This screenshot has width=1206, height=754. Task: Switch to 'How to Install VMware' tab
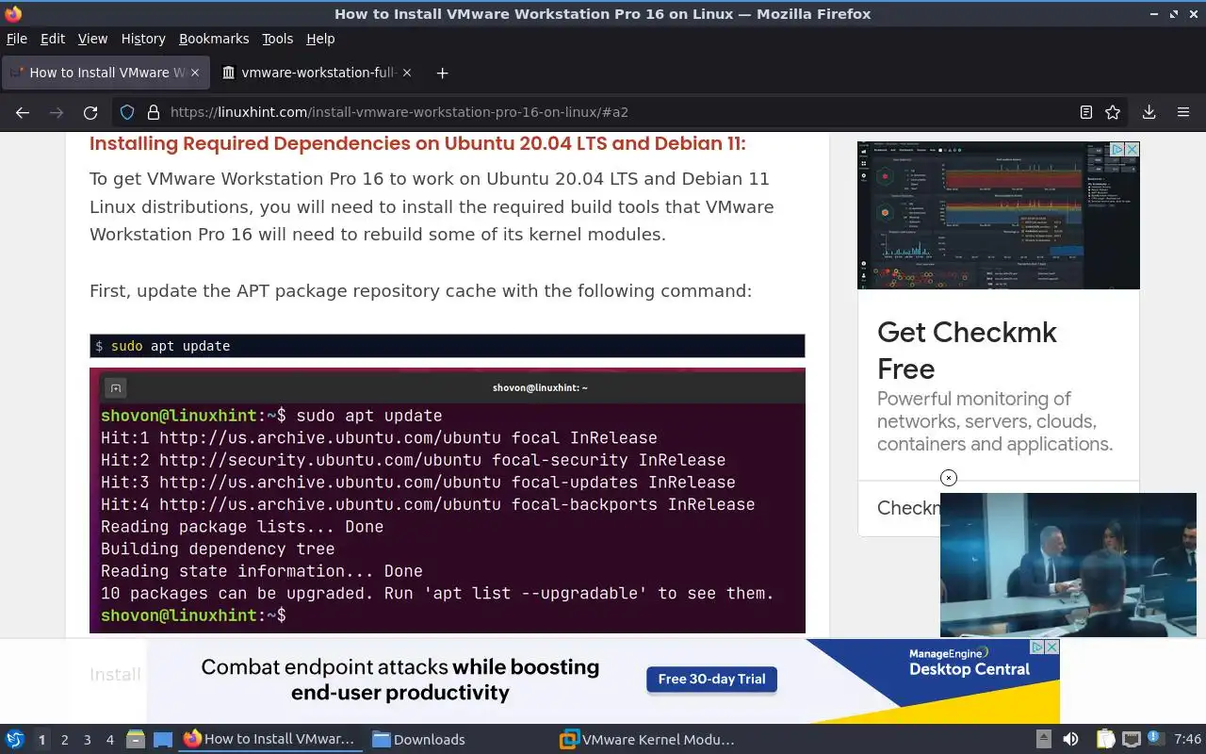[x=104, y=73]
